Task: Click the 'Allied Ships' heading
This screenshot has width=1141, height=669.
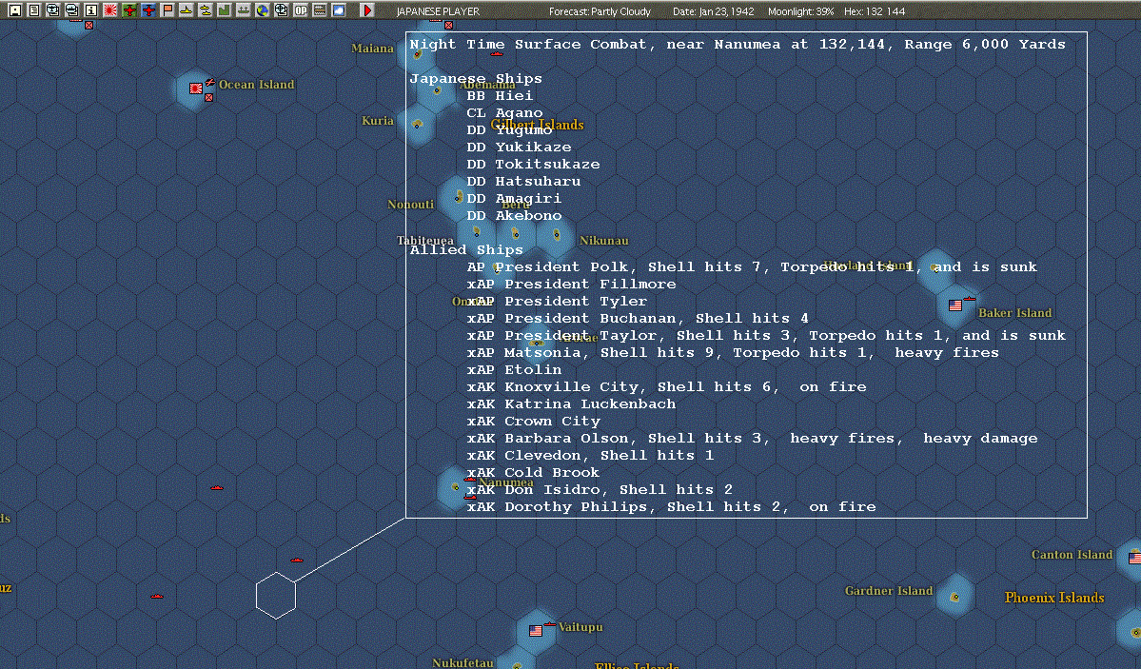Action: click(x=466, y=249)
